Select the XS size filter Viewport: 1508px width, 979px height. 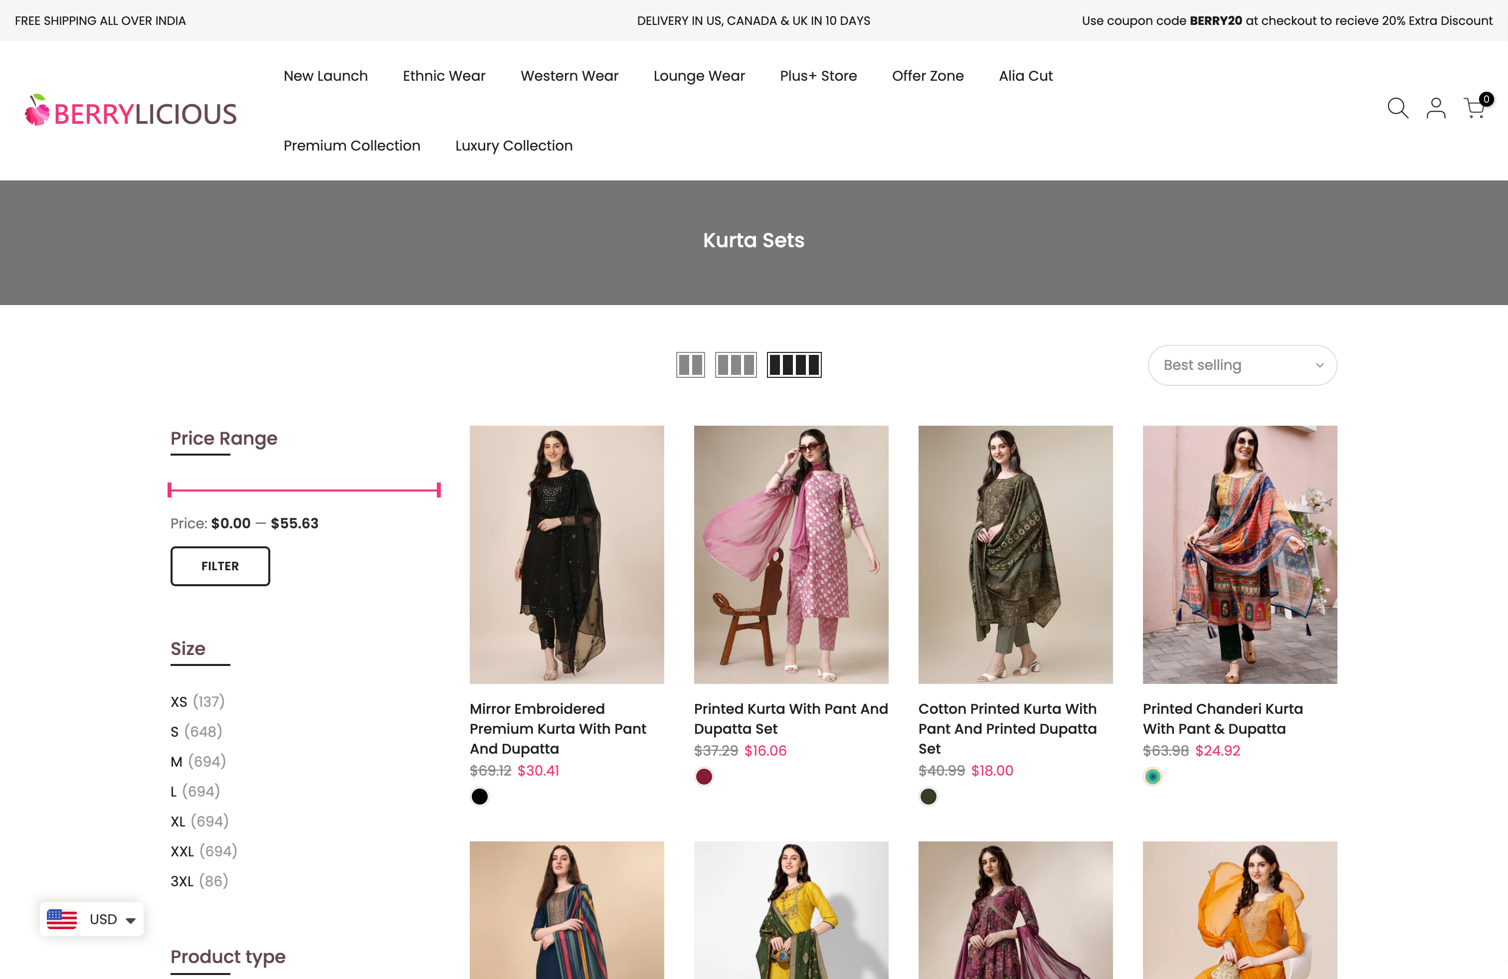tap(180, 702)
